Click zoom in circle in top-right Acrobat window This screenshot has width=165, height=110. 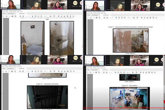tap(125, 18)
